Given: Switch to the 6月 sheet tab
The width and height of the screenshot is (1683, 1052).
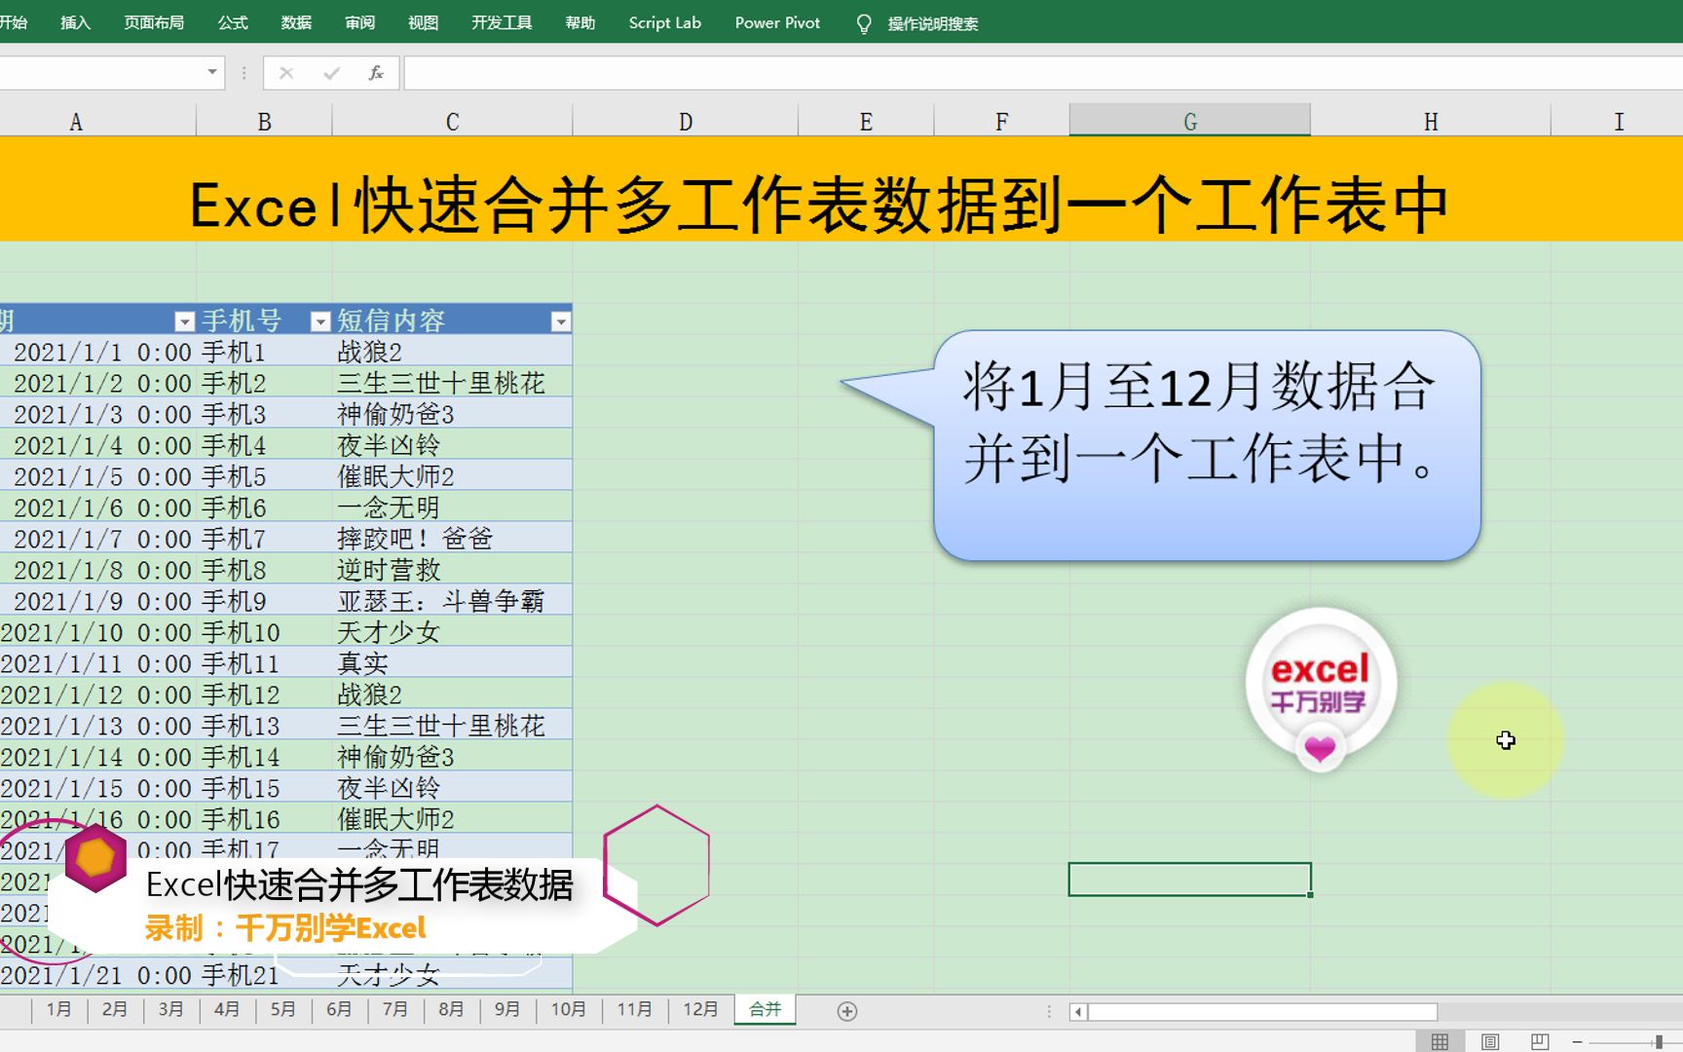Looking at the screenshot, I should 339,1009.
